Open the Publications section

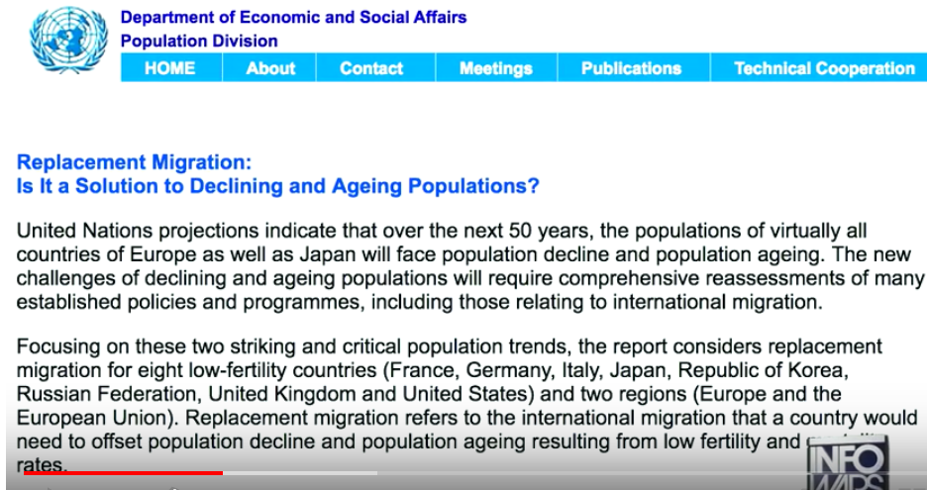[631, 68]
